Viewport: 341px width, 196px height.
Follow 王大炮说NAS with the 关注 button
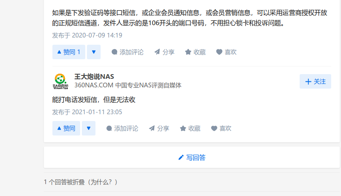pyautogui.click(x=315, y=81)
